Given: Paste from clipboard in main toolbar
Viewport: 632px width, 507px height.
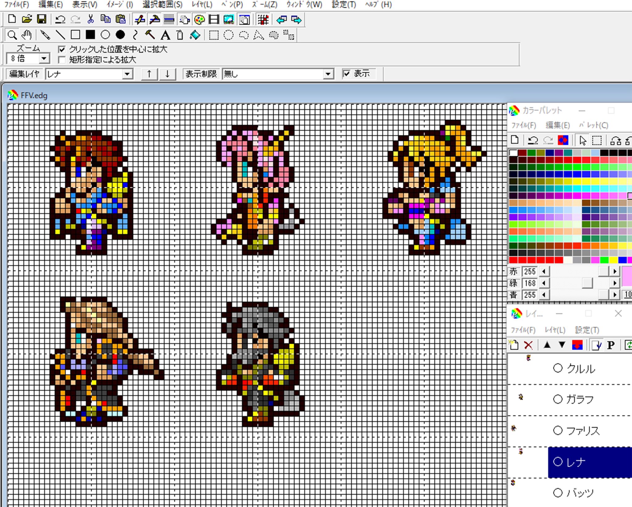Looking at the screenshot, I should coord(121,19).
